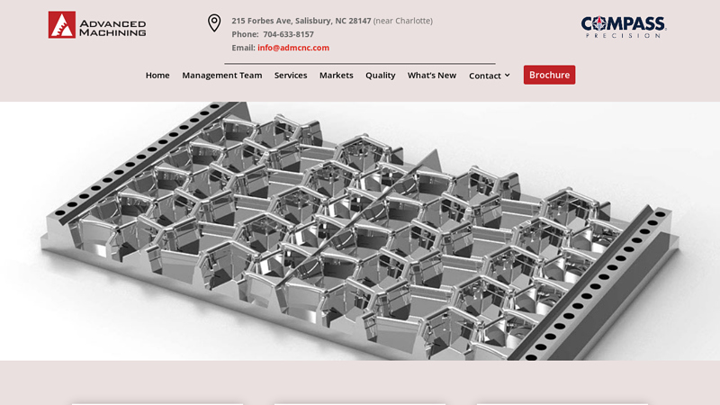Click the Contact menu label
This screenshot has height=405, width=720.
click(484, 76)
